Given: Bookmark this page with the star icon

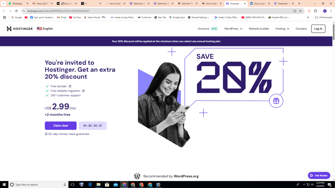Looking at the screenshot, I should coord(300,11).
